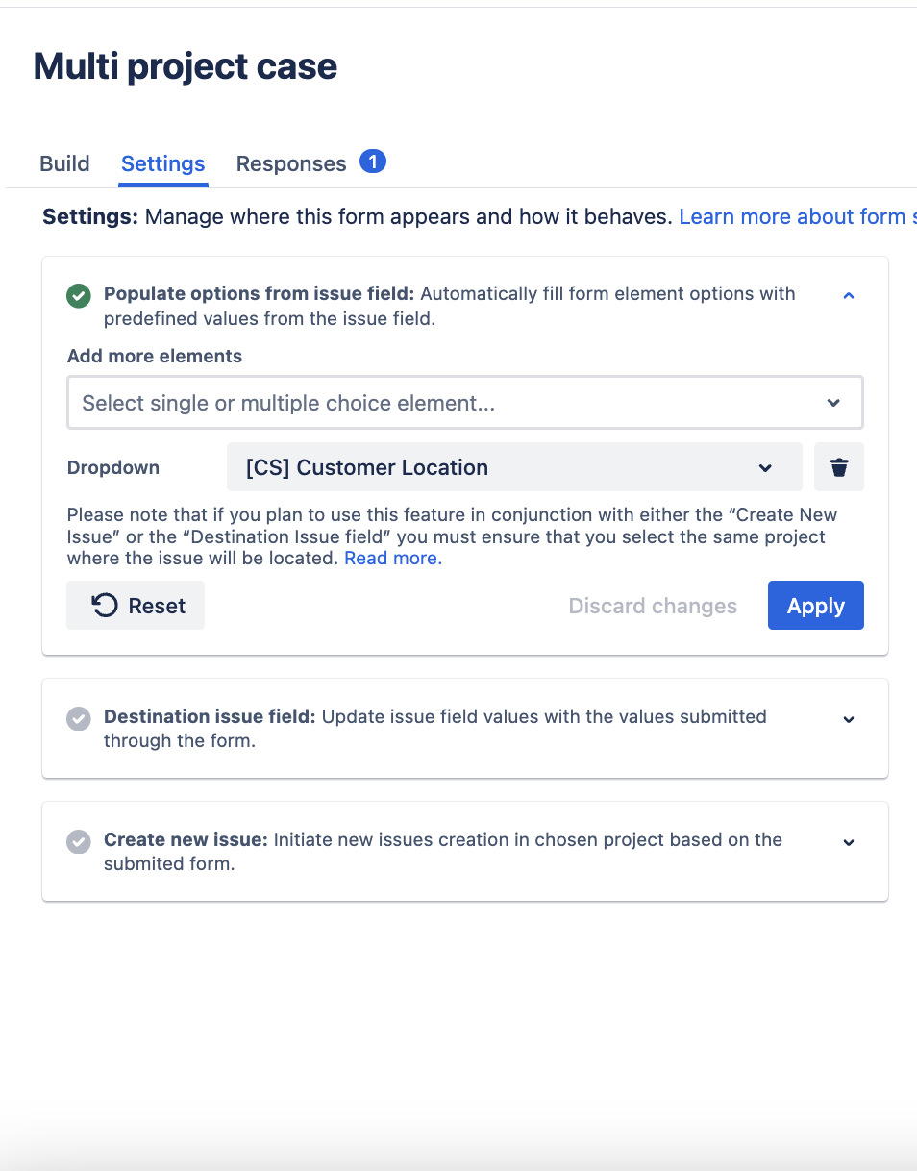Open the [CS] Customer Location dropdown
Viewport: 917px width, 1171px height.
(514, 468)
